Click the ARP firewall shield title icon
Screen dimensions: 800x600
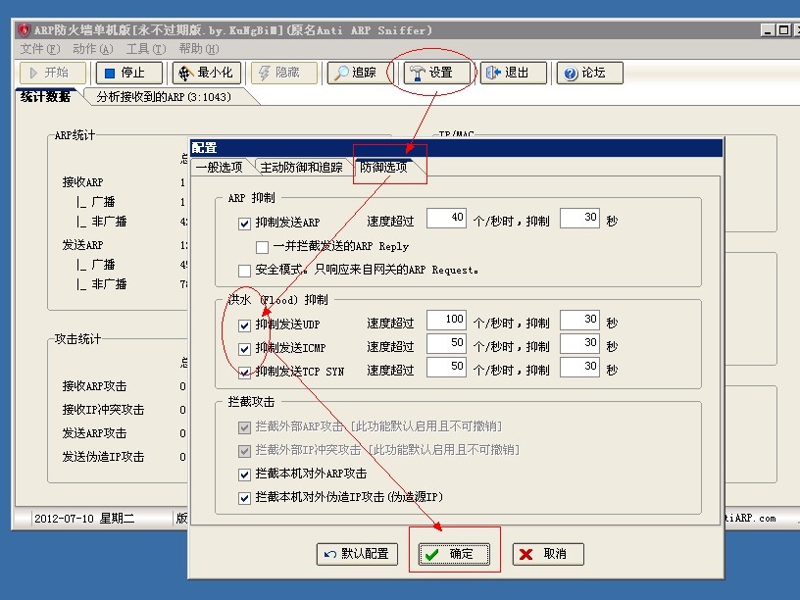coord(24,30)
